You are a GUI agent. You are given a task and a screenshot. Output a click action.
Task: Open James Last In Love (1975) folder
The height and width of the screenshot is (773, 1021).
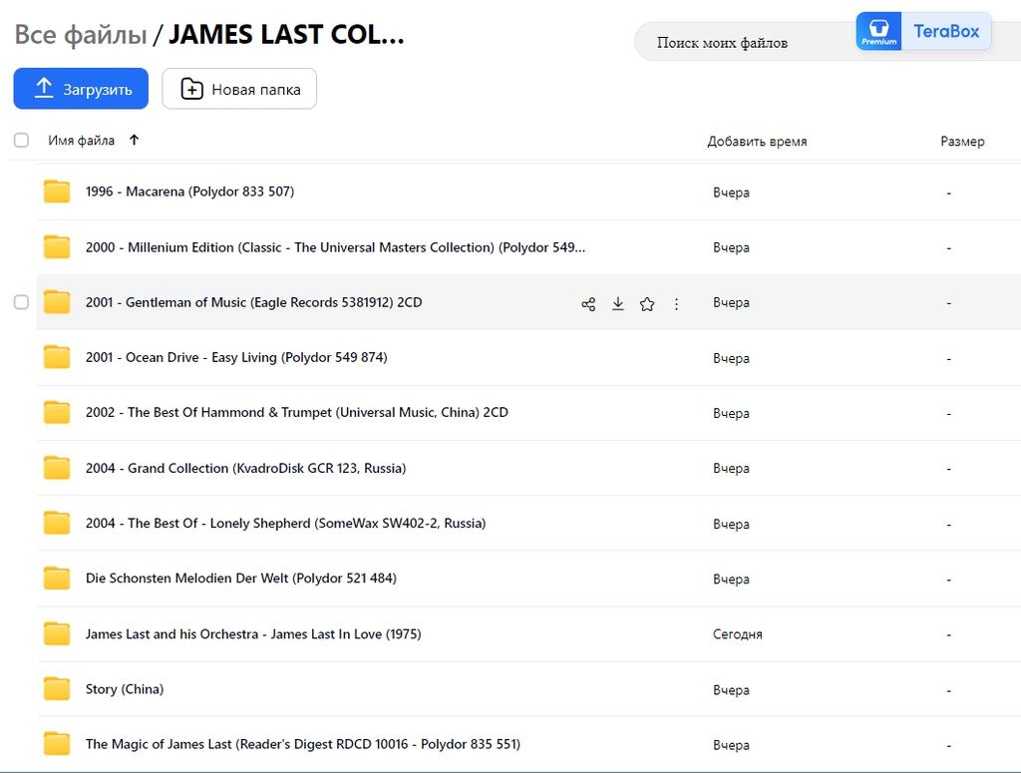click(253, 634)
